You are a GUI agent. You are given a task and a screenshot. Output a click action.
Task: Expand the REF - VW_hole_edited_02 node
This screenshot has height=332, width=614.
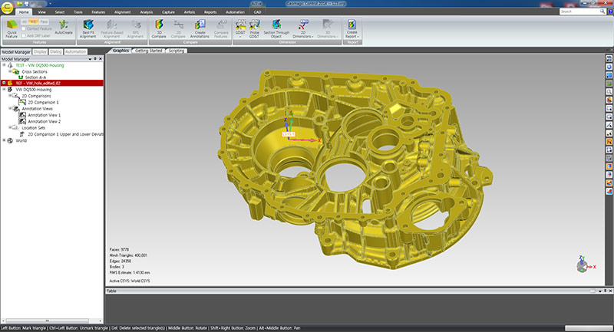tap(5, 83)
